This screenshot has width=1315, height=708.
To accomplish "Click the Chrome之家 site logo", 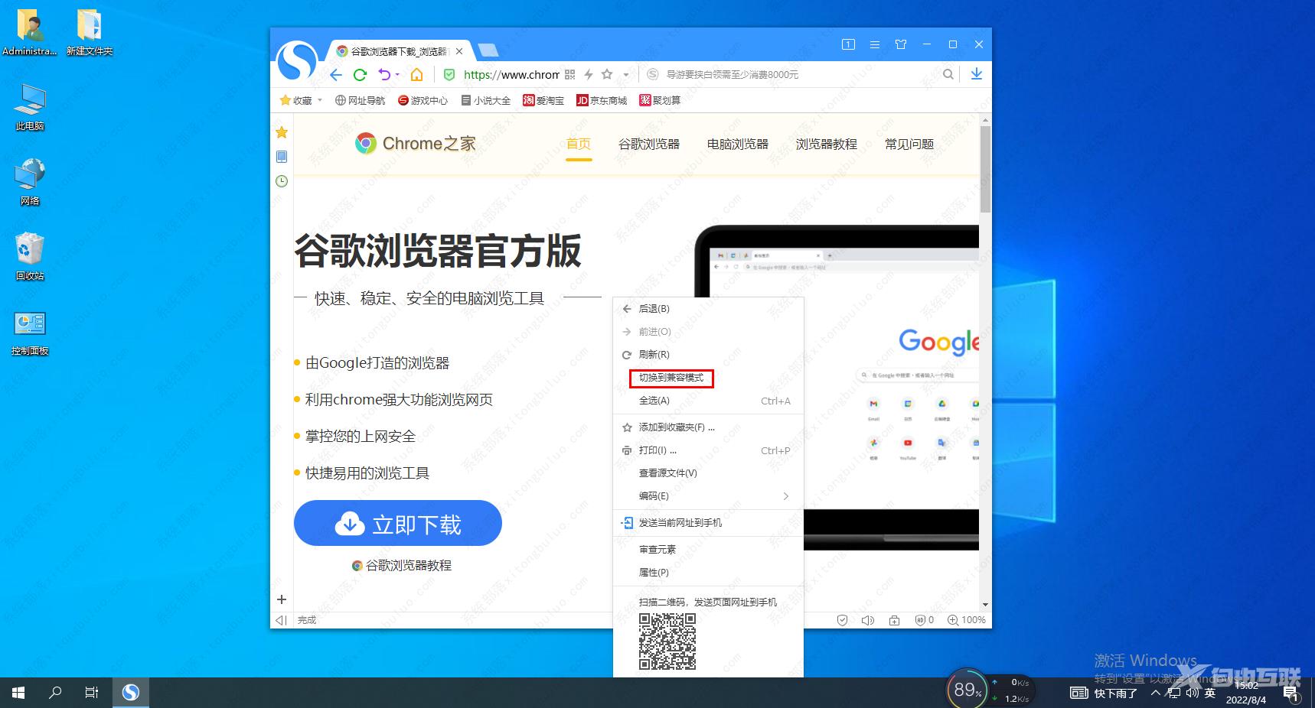I will pyautogui.click(x=416, y=144).
